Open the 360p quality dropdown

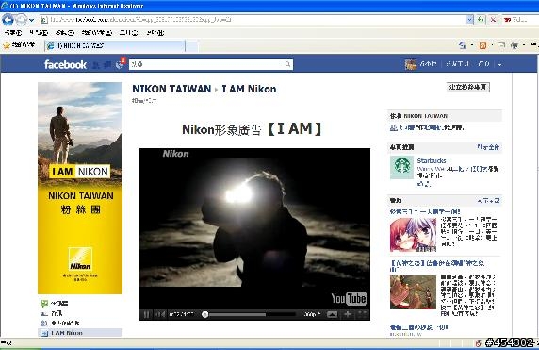(x=312, y=314)
